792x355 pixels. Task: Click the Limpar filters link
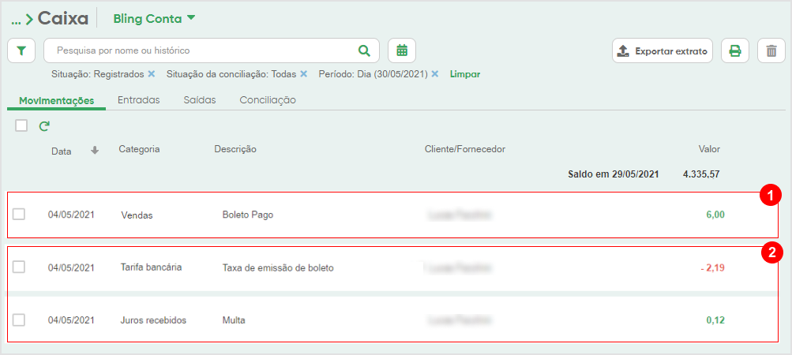click(465, 74)
